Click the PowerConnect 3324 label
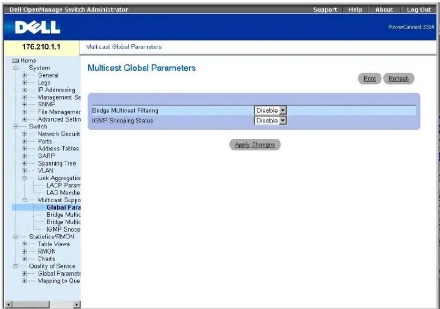 tap(411, 27)
